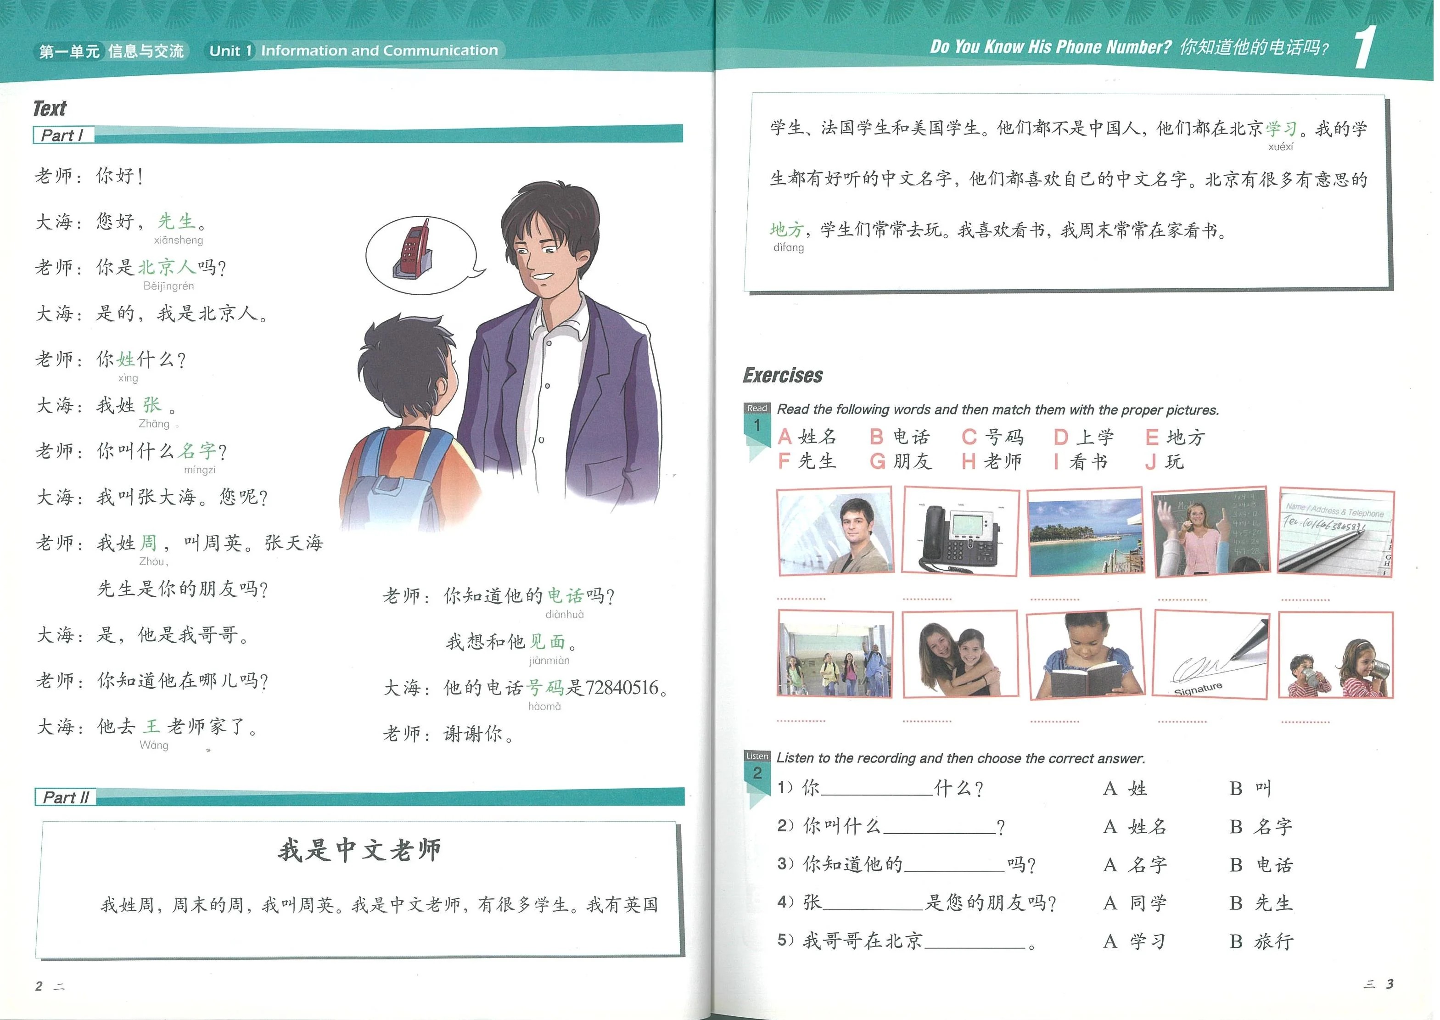Click the Part II section header
This screenshot has height=1020, width=1440.
click(66, 798)
